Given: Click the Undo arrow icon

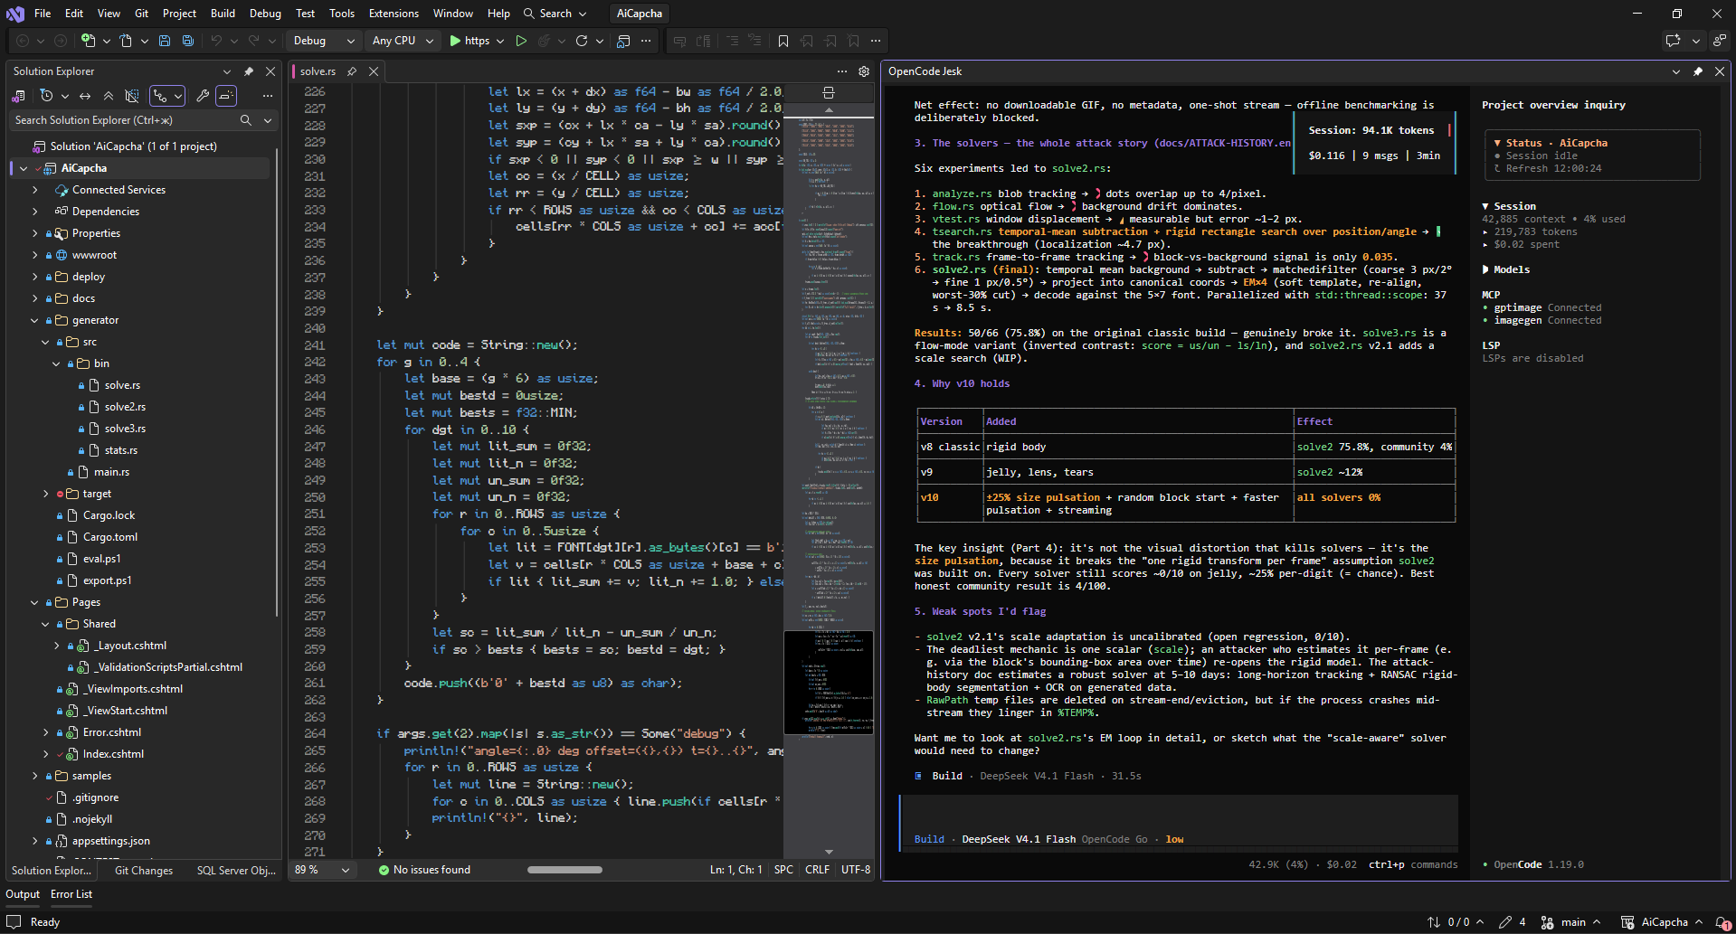Looking at the screenshot, I should [x=216, y=41].
